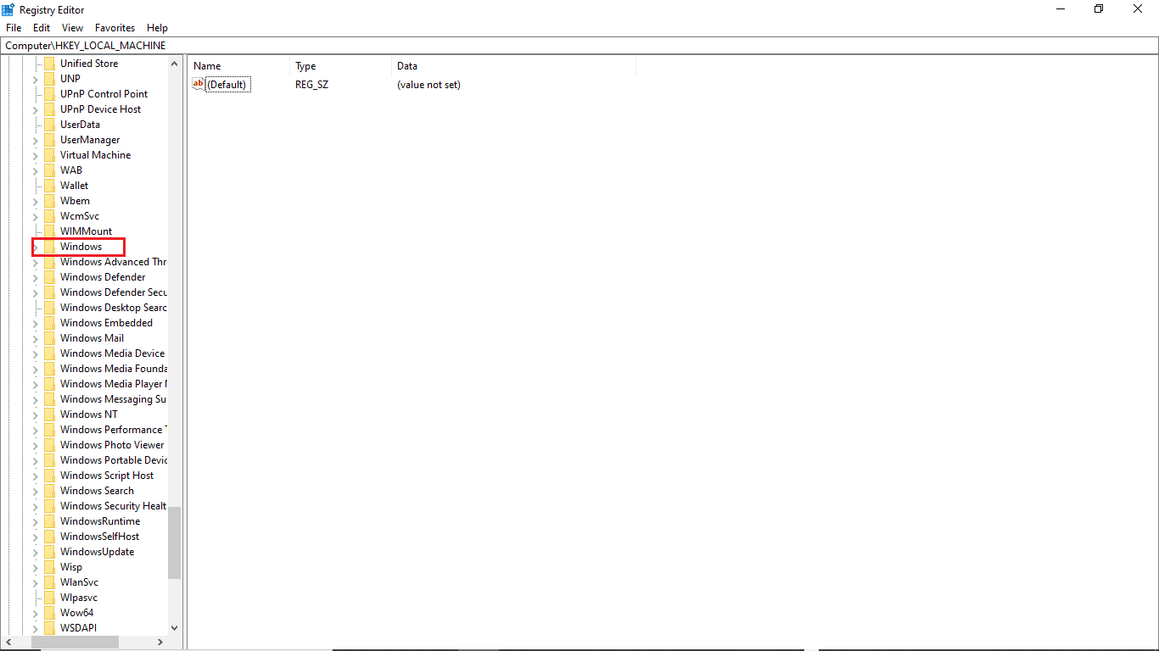Select the WIMMount folder icon
This screenshot has height=651, width=1159.
[x=49, y=231]
